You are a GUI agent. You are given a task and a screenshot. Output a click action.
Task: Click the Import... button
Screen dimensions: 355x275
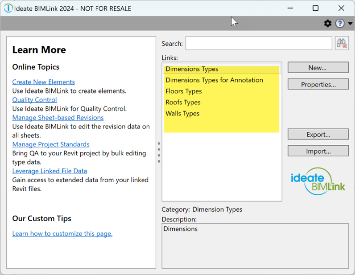tap(318, 151)
